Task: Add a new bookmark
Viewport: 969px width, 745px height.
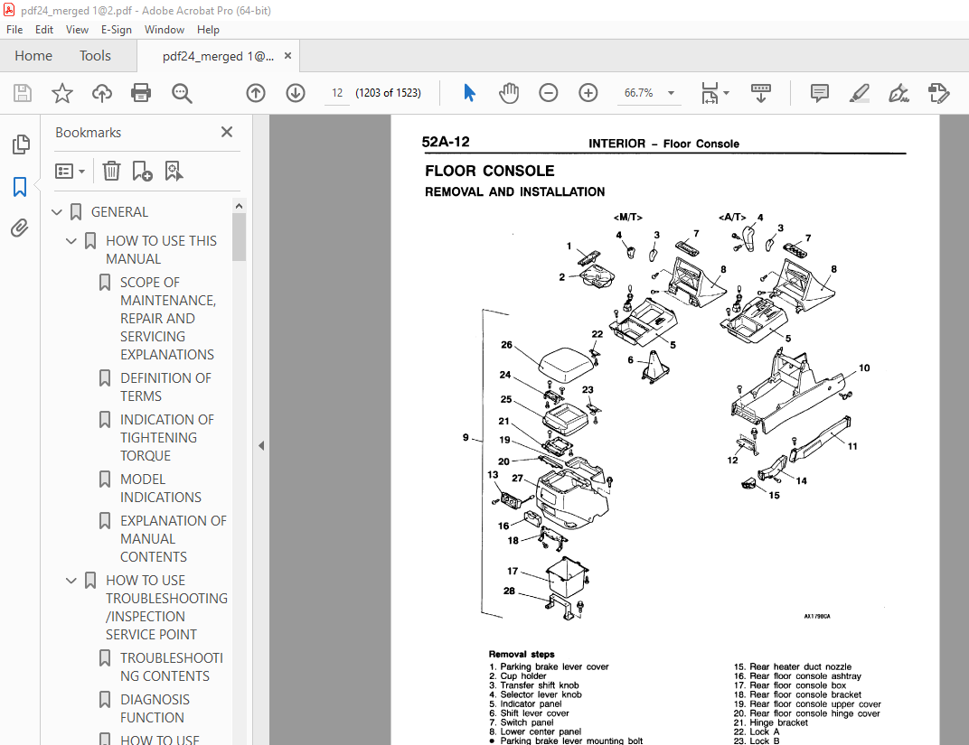Action: (x=142, y=171)
